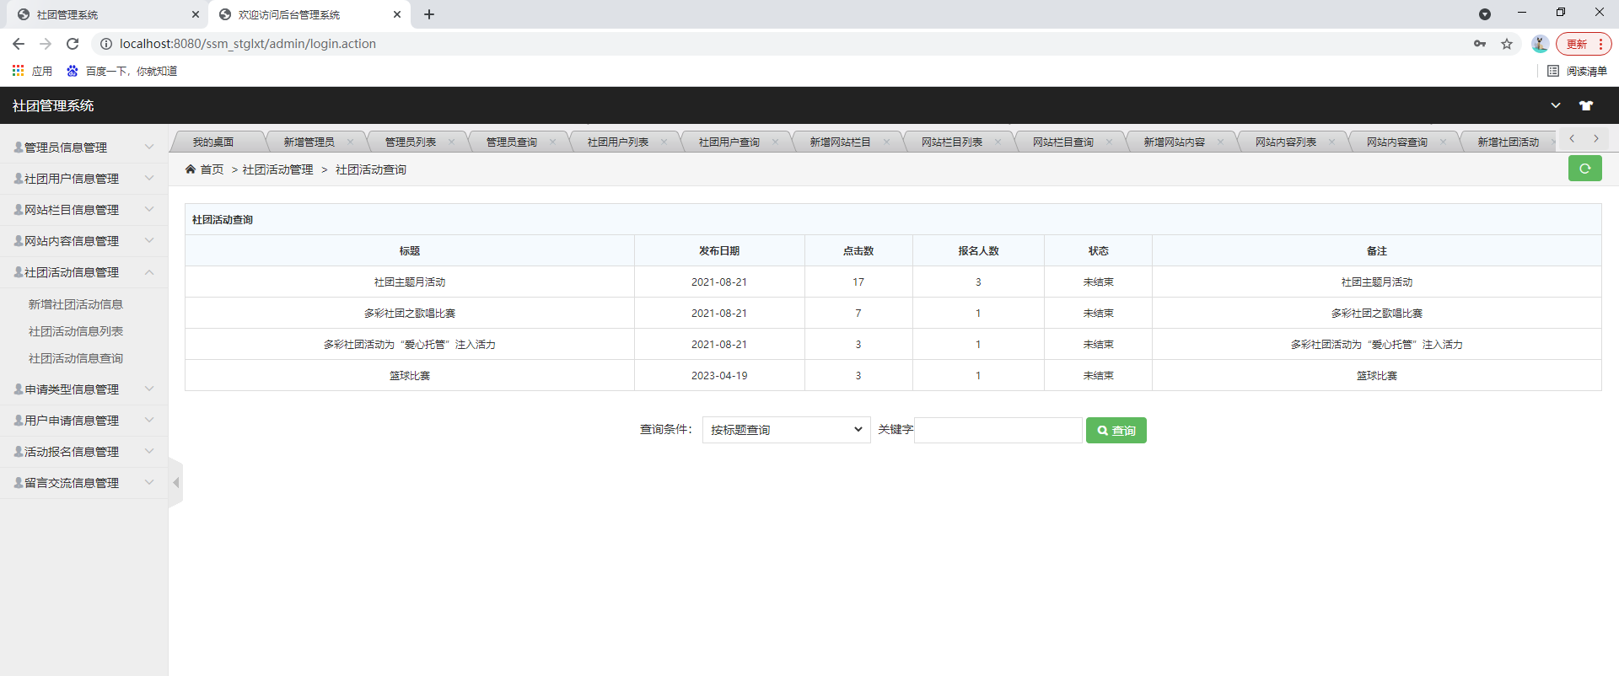Screen dimensions: 1619x676
Task: Switch to 新增社团活动 tab
Action: click(x=1509, y=142)
